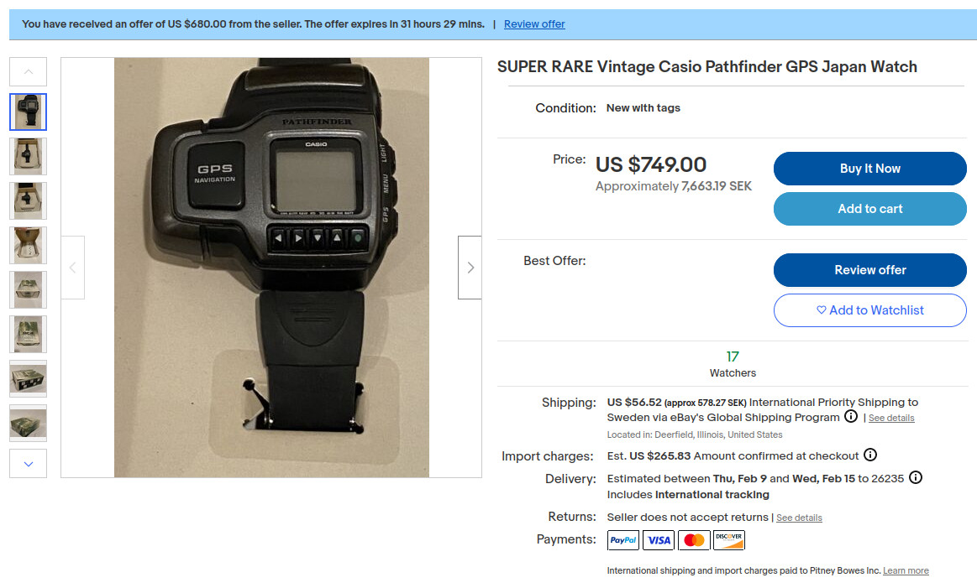977x588 pixels.
Task: Click the PayPal payment icon
Action: pos(623,540)
